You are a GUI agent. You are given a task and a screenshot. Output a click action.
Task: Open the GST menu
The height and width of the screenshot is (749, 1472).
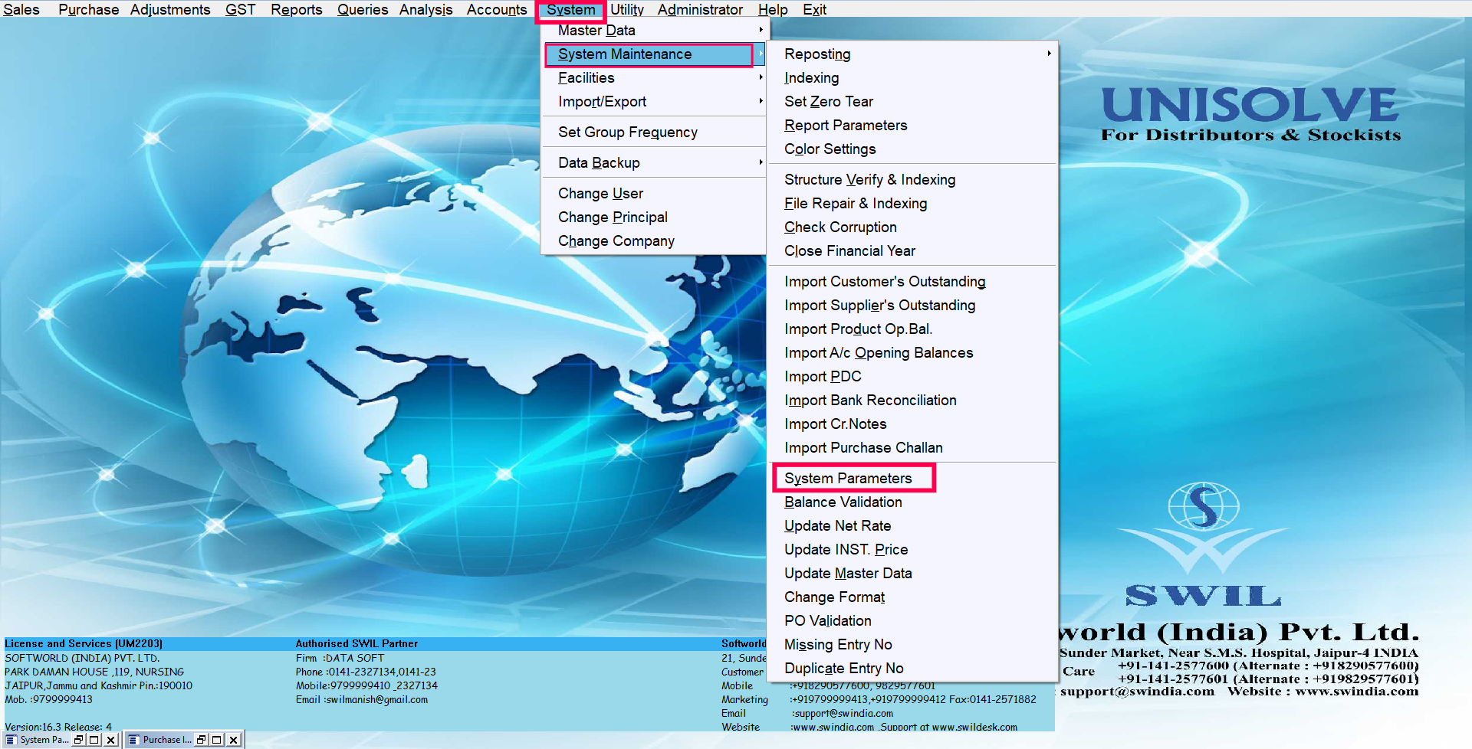tap(240, 9)
